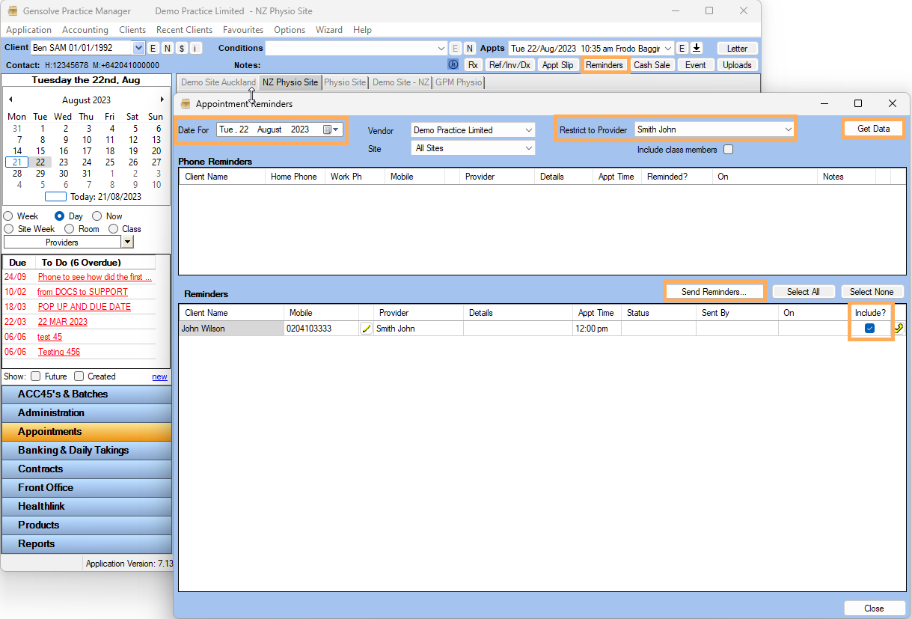Select John Wilson in the Reminders list
Viewport: 912px width, 619px height.
pos(230,328)
